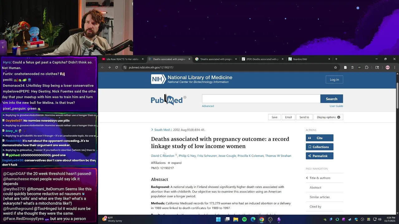The image size is (399, 224).
Task: Click the first extension icon after the bookmark star
Action: pos(345,67)
